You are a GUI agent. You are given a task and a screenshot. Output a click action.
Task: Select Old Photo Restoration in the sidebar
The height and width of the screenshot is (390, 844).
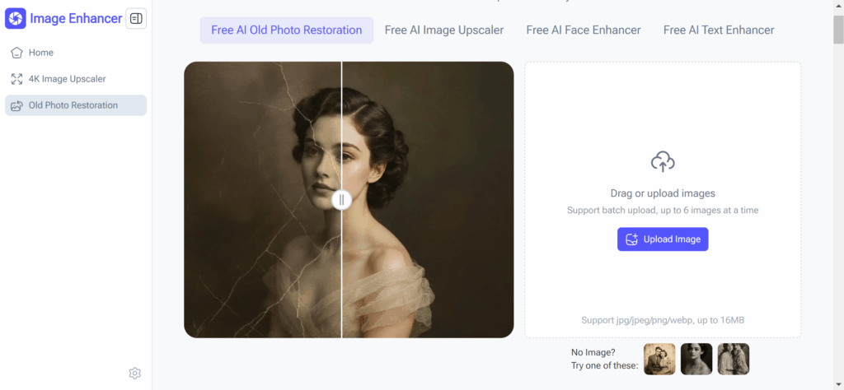73,105
